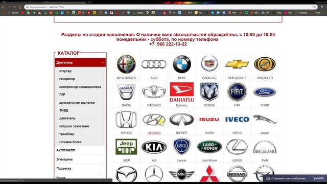Viewport: 327px width, 184px height.
Task: Pick the Dacia logo
Action: pos(126,91)
